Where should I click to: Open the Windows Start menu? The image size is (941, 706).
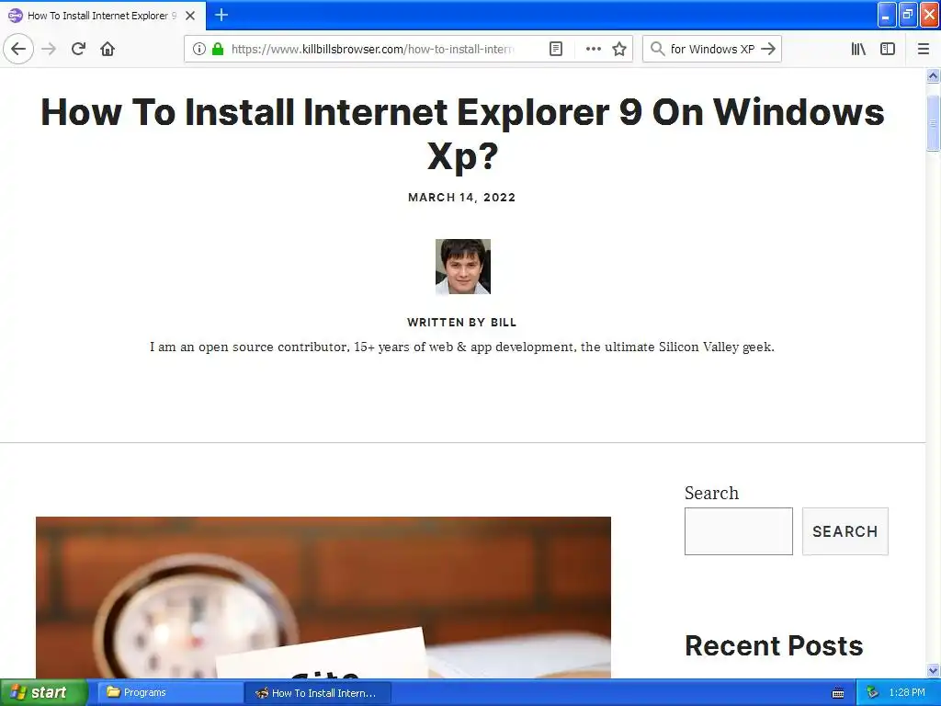(x=44, y=692)
